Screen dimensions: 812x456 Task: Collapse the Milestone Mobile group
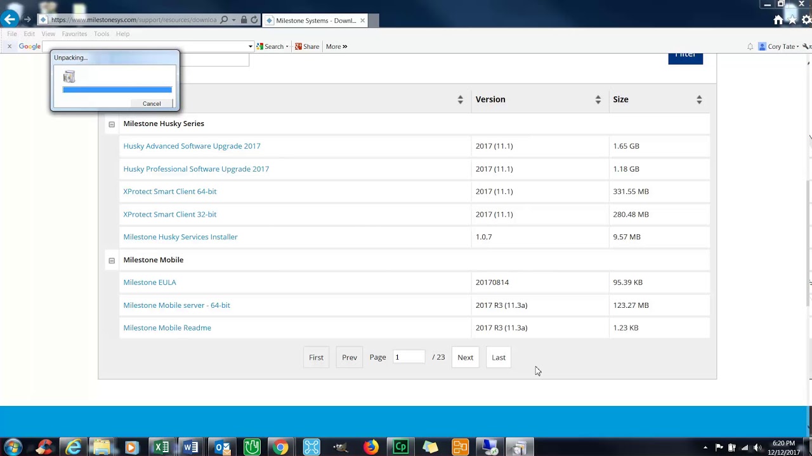click(x=112, y=260)
